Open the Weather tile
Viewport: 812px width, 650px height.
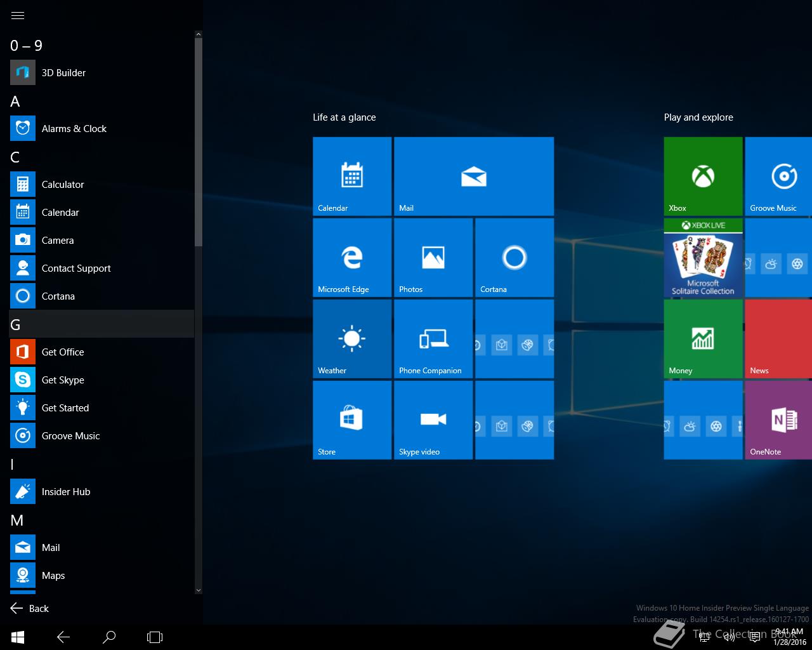[x=352, y=339]
